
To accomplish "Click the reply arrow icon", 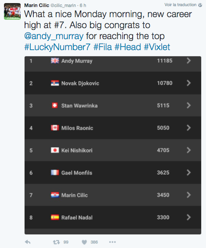I will (x=28, y=242).
